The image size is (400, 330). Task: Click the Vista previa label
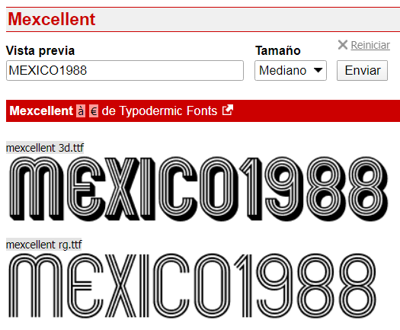click(x=40, y=50)
